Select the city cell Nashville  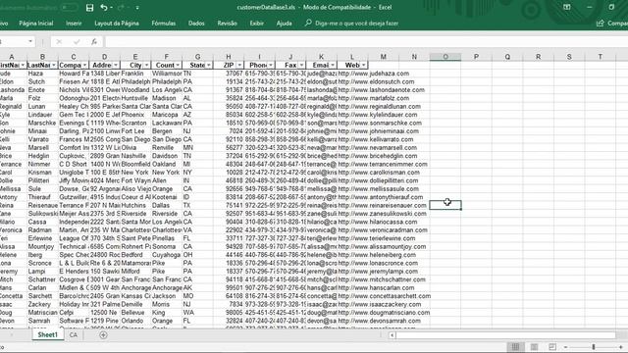pos(135,156)
